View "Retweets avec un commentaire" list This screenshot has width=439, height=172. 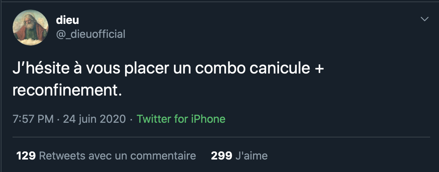(117, 156)
